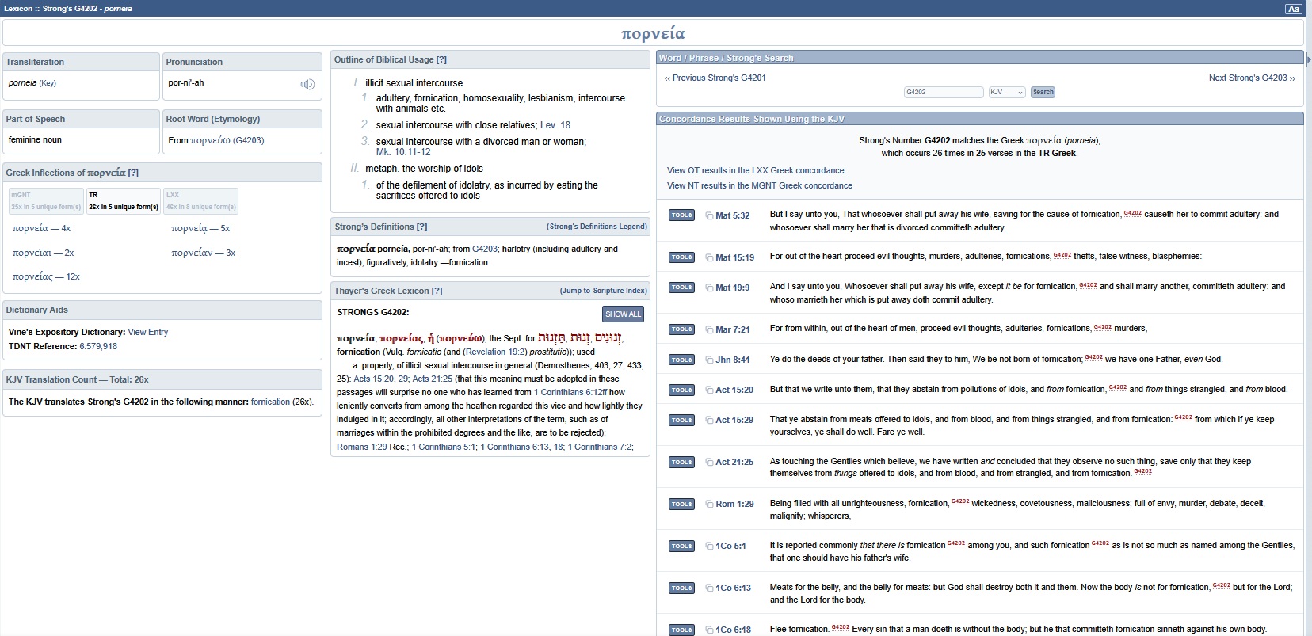The image size is (1312, 636).
Task: Click the Search button beside the version selector
Action: click(x=1043, y=92)
